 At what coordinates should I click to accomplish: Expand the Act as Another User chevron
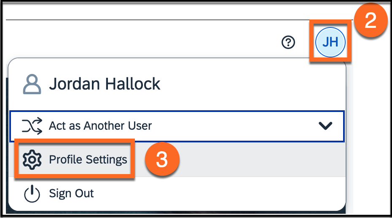325,126
